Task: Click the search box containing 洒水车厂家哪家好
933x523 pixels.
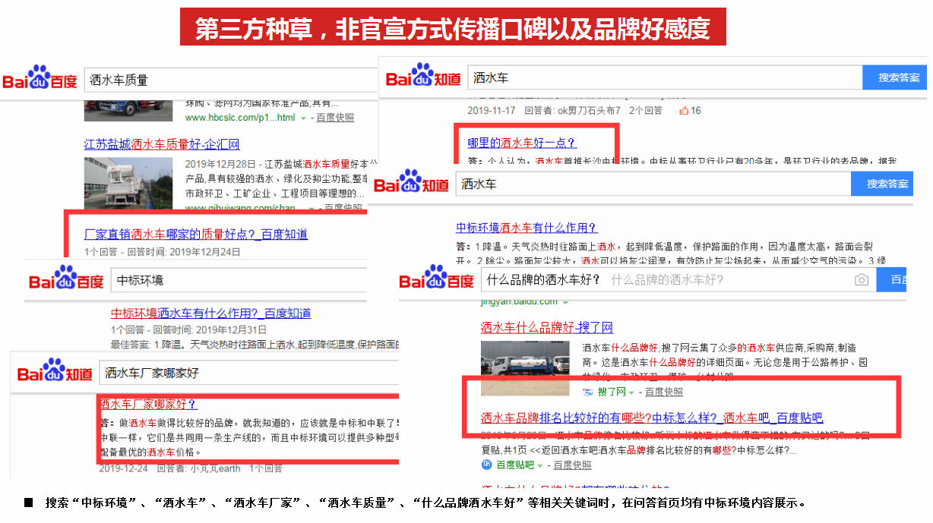Action: pyautogui.click(x=248, y=373)
